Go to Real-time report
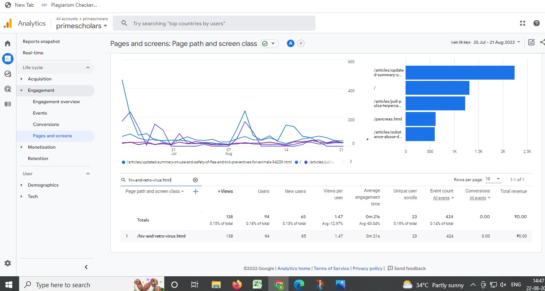 pyautogui.click(x=33, y=53)
